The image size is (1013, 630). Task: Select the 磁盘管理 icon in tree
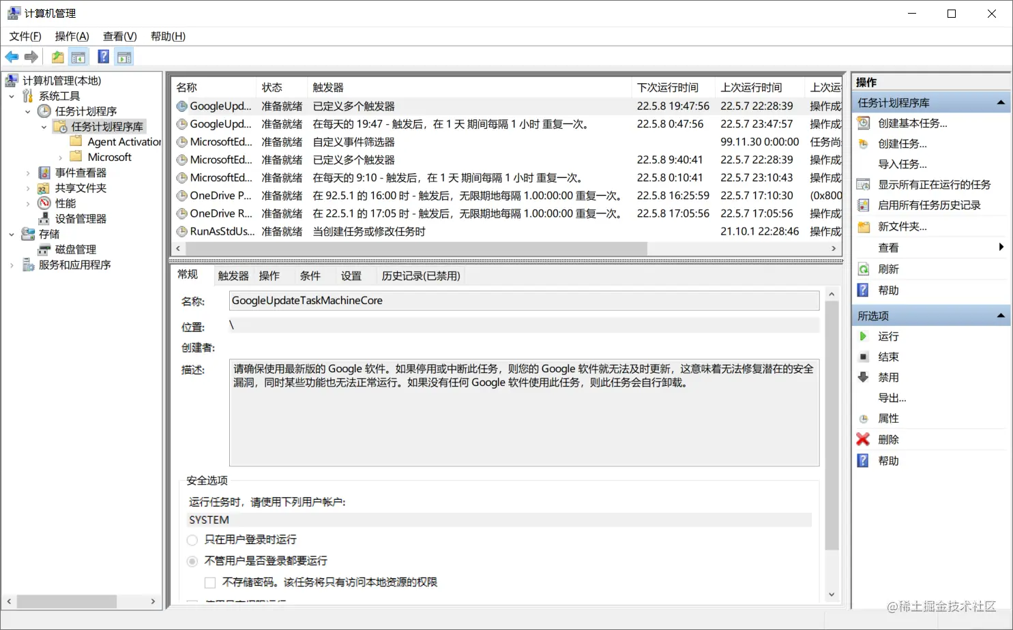click(x=44, y=250)
